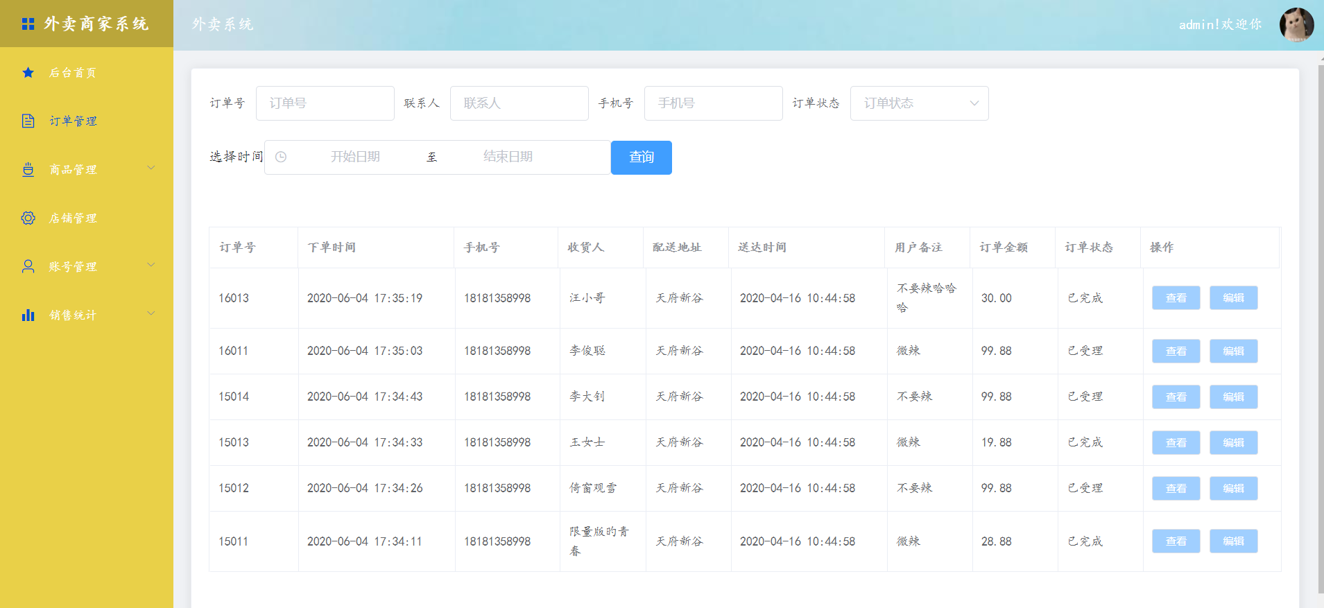Click the 查询 search button
This screenshot has height=608, width=1324.
[x=642, y=157]
